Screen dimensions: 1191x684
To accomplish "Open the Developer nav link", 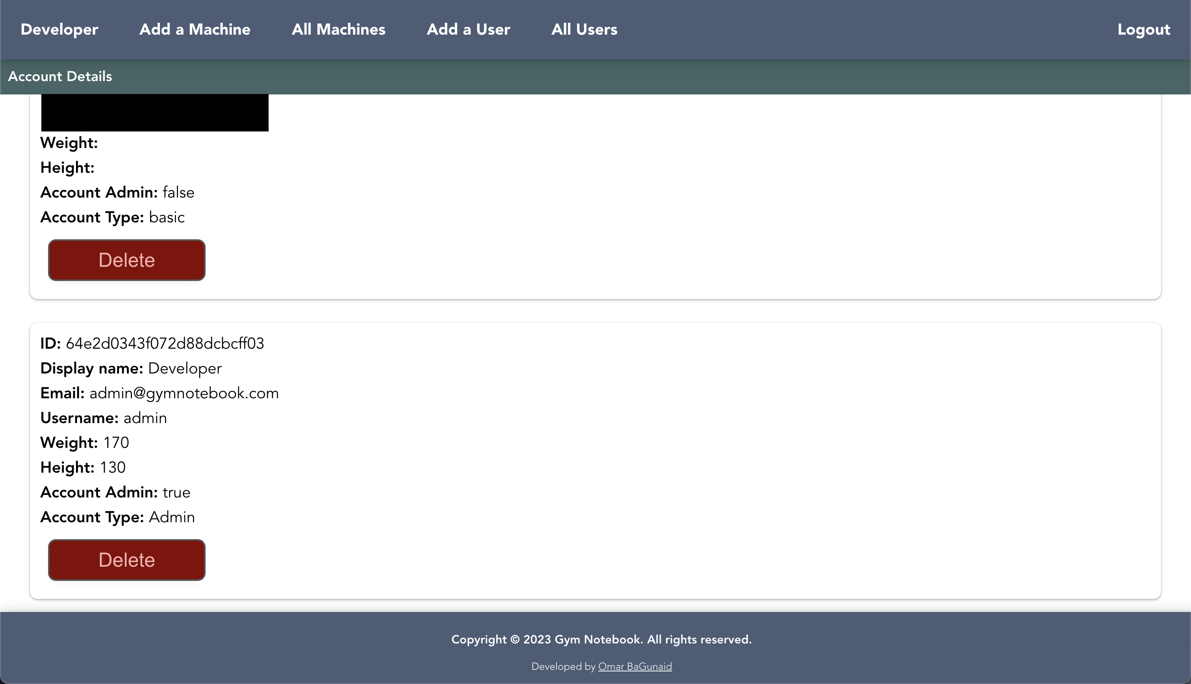I will (x=59, y=30).
